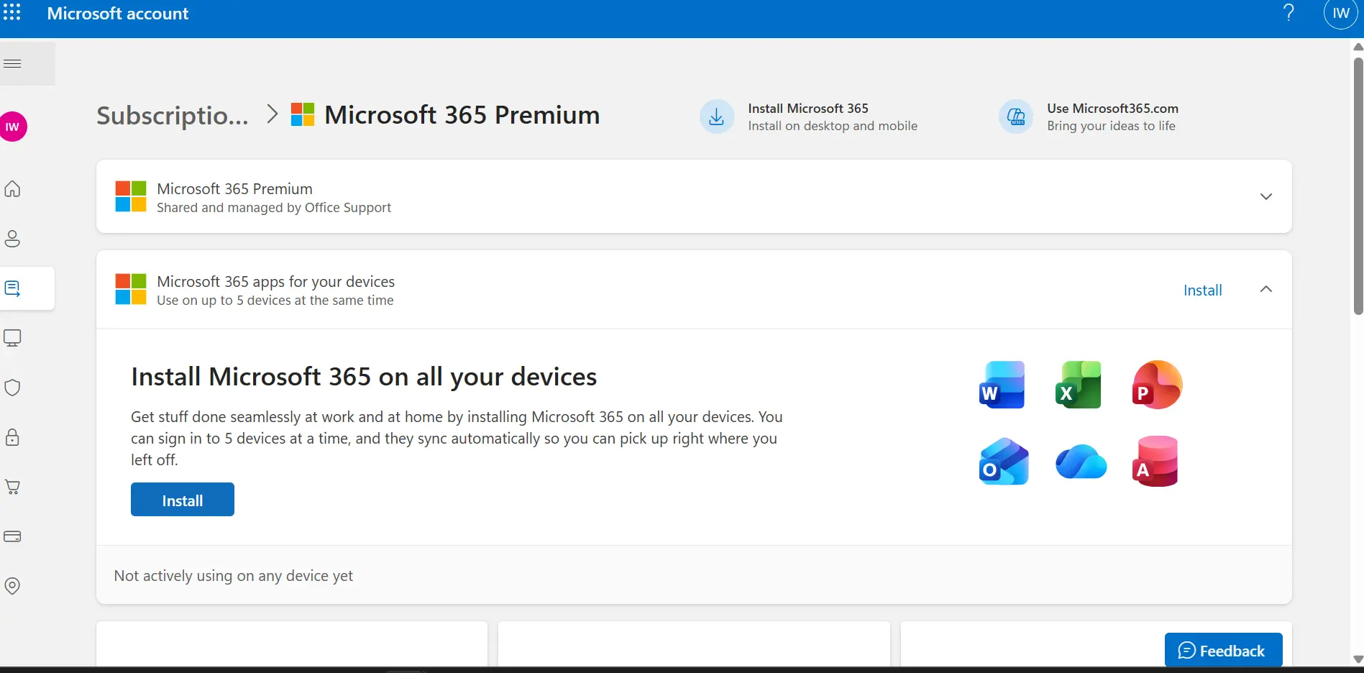Viewport: 1364px width, 673px height.
Task: Toggle the hamburger navigation menu
Action: point(13,63)
